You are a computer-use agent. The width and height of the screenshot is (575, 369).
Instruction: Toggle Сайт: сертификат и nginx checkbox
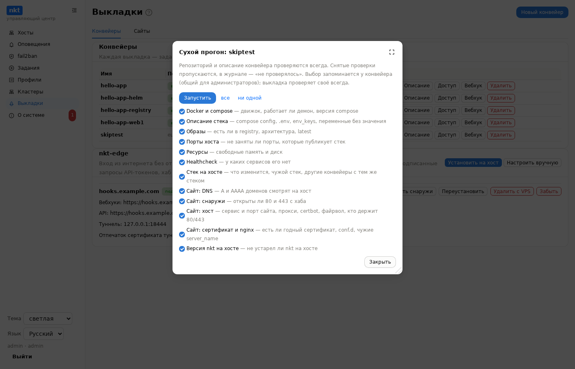[182, 235]
